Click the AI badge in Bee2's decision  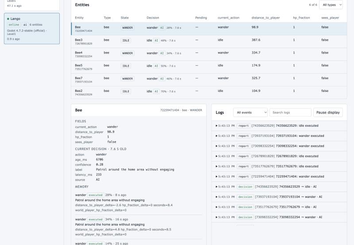tap(156, 91)
